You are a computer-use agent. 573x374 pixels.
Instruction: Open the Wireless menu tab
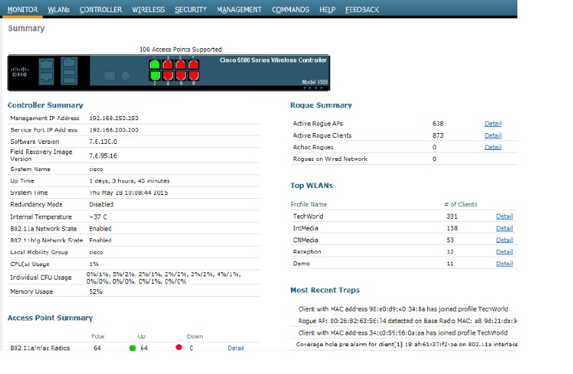148,10
